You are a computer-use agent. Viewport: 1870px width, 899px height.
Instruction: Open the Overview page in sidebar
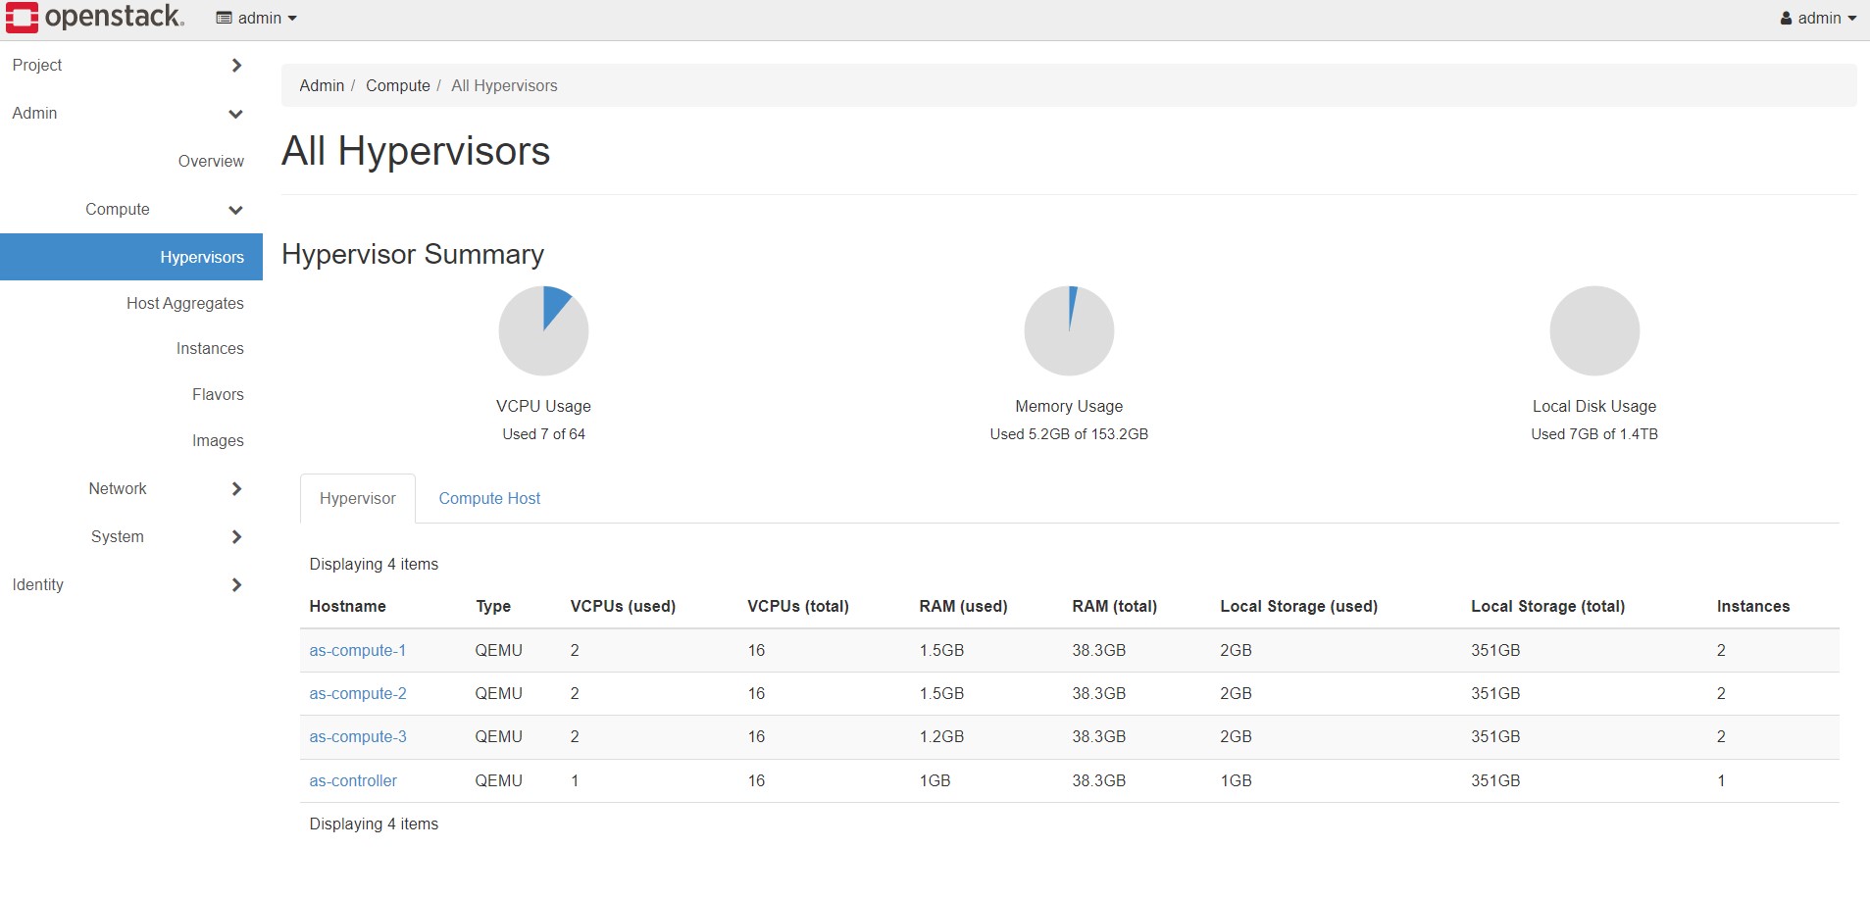tap(211, 162)
